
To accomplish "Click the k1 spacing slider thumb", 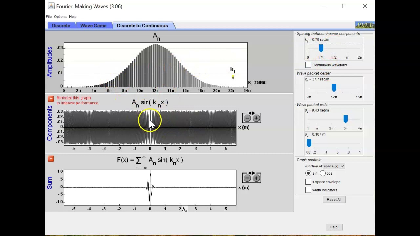I will click(x=321, y=48).
